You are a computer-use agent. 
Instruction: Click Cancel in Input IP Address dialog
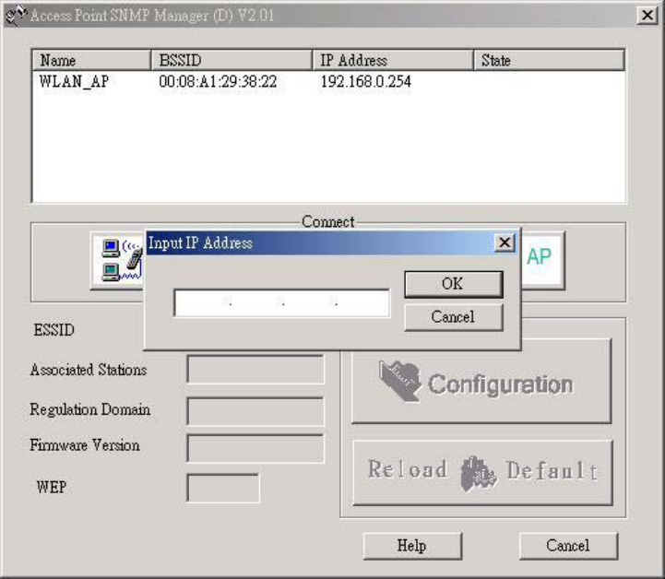point(454,317)
